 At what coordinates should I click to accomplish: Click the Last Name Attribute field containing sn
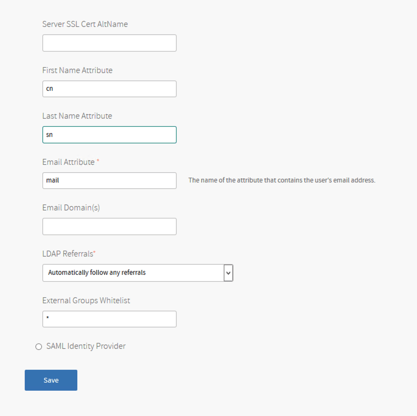coord(109,135)
